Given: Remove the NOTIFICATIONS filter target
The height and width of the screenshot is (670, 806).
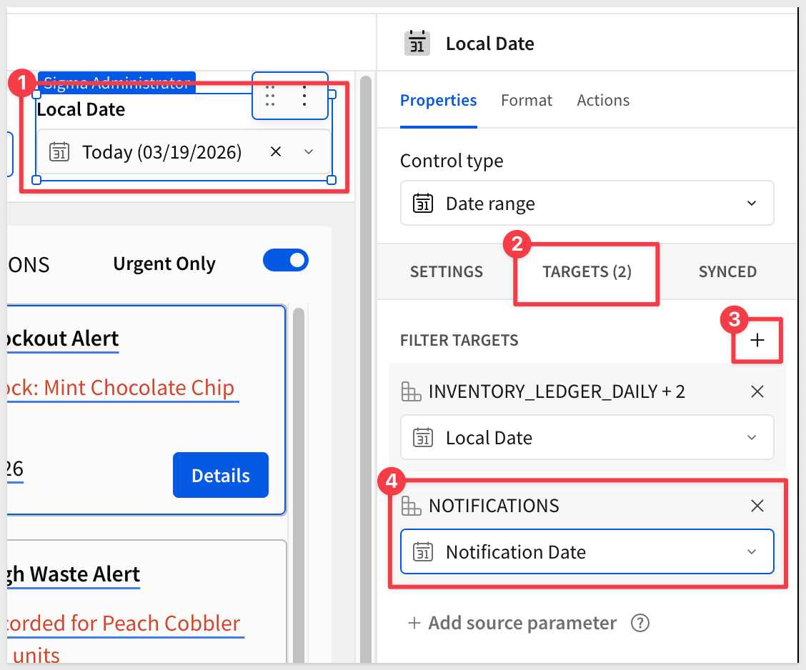Looking at the screenshot, I should [757, 506].
